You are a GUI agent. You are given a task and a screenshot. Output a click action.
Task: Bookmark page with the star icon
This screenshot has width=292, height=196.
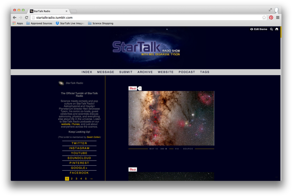point(264,18)
